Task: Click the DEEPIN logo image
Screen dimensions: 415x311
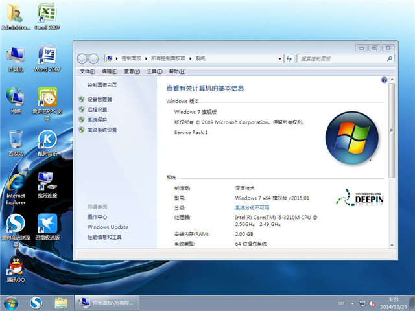Action: (x=359, y=197)
